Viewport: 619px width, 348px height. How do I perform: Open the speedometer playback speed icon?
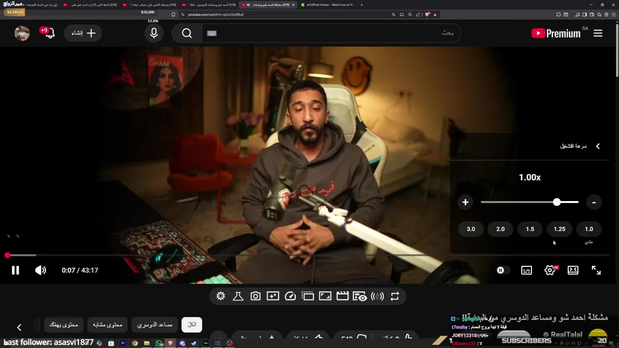pyautogui.click(x=290, y=296)
